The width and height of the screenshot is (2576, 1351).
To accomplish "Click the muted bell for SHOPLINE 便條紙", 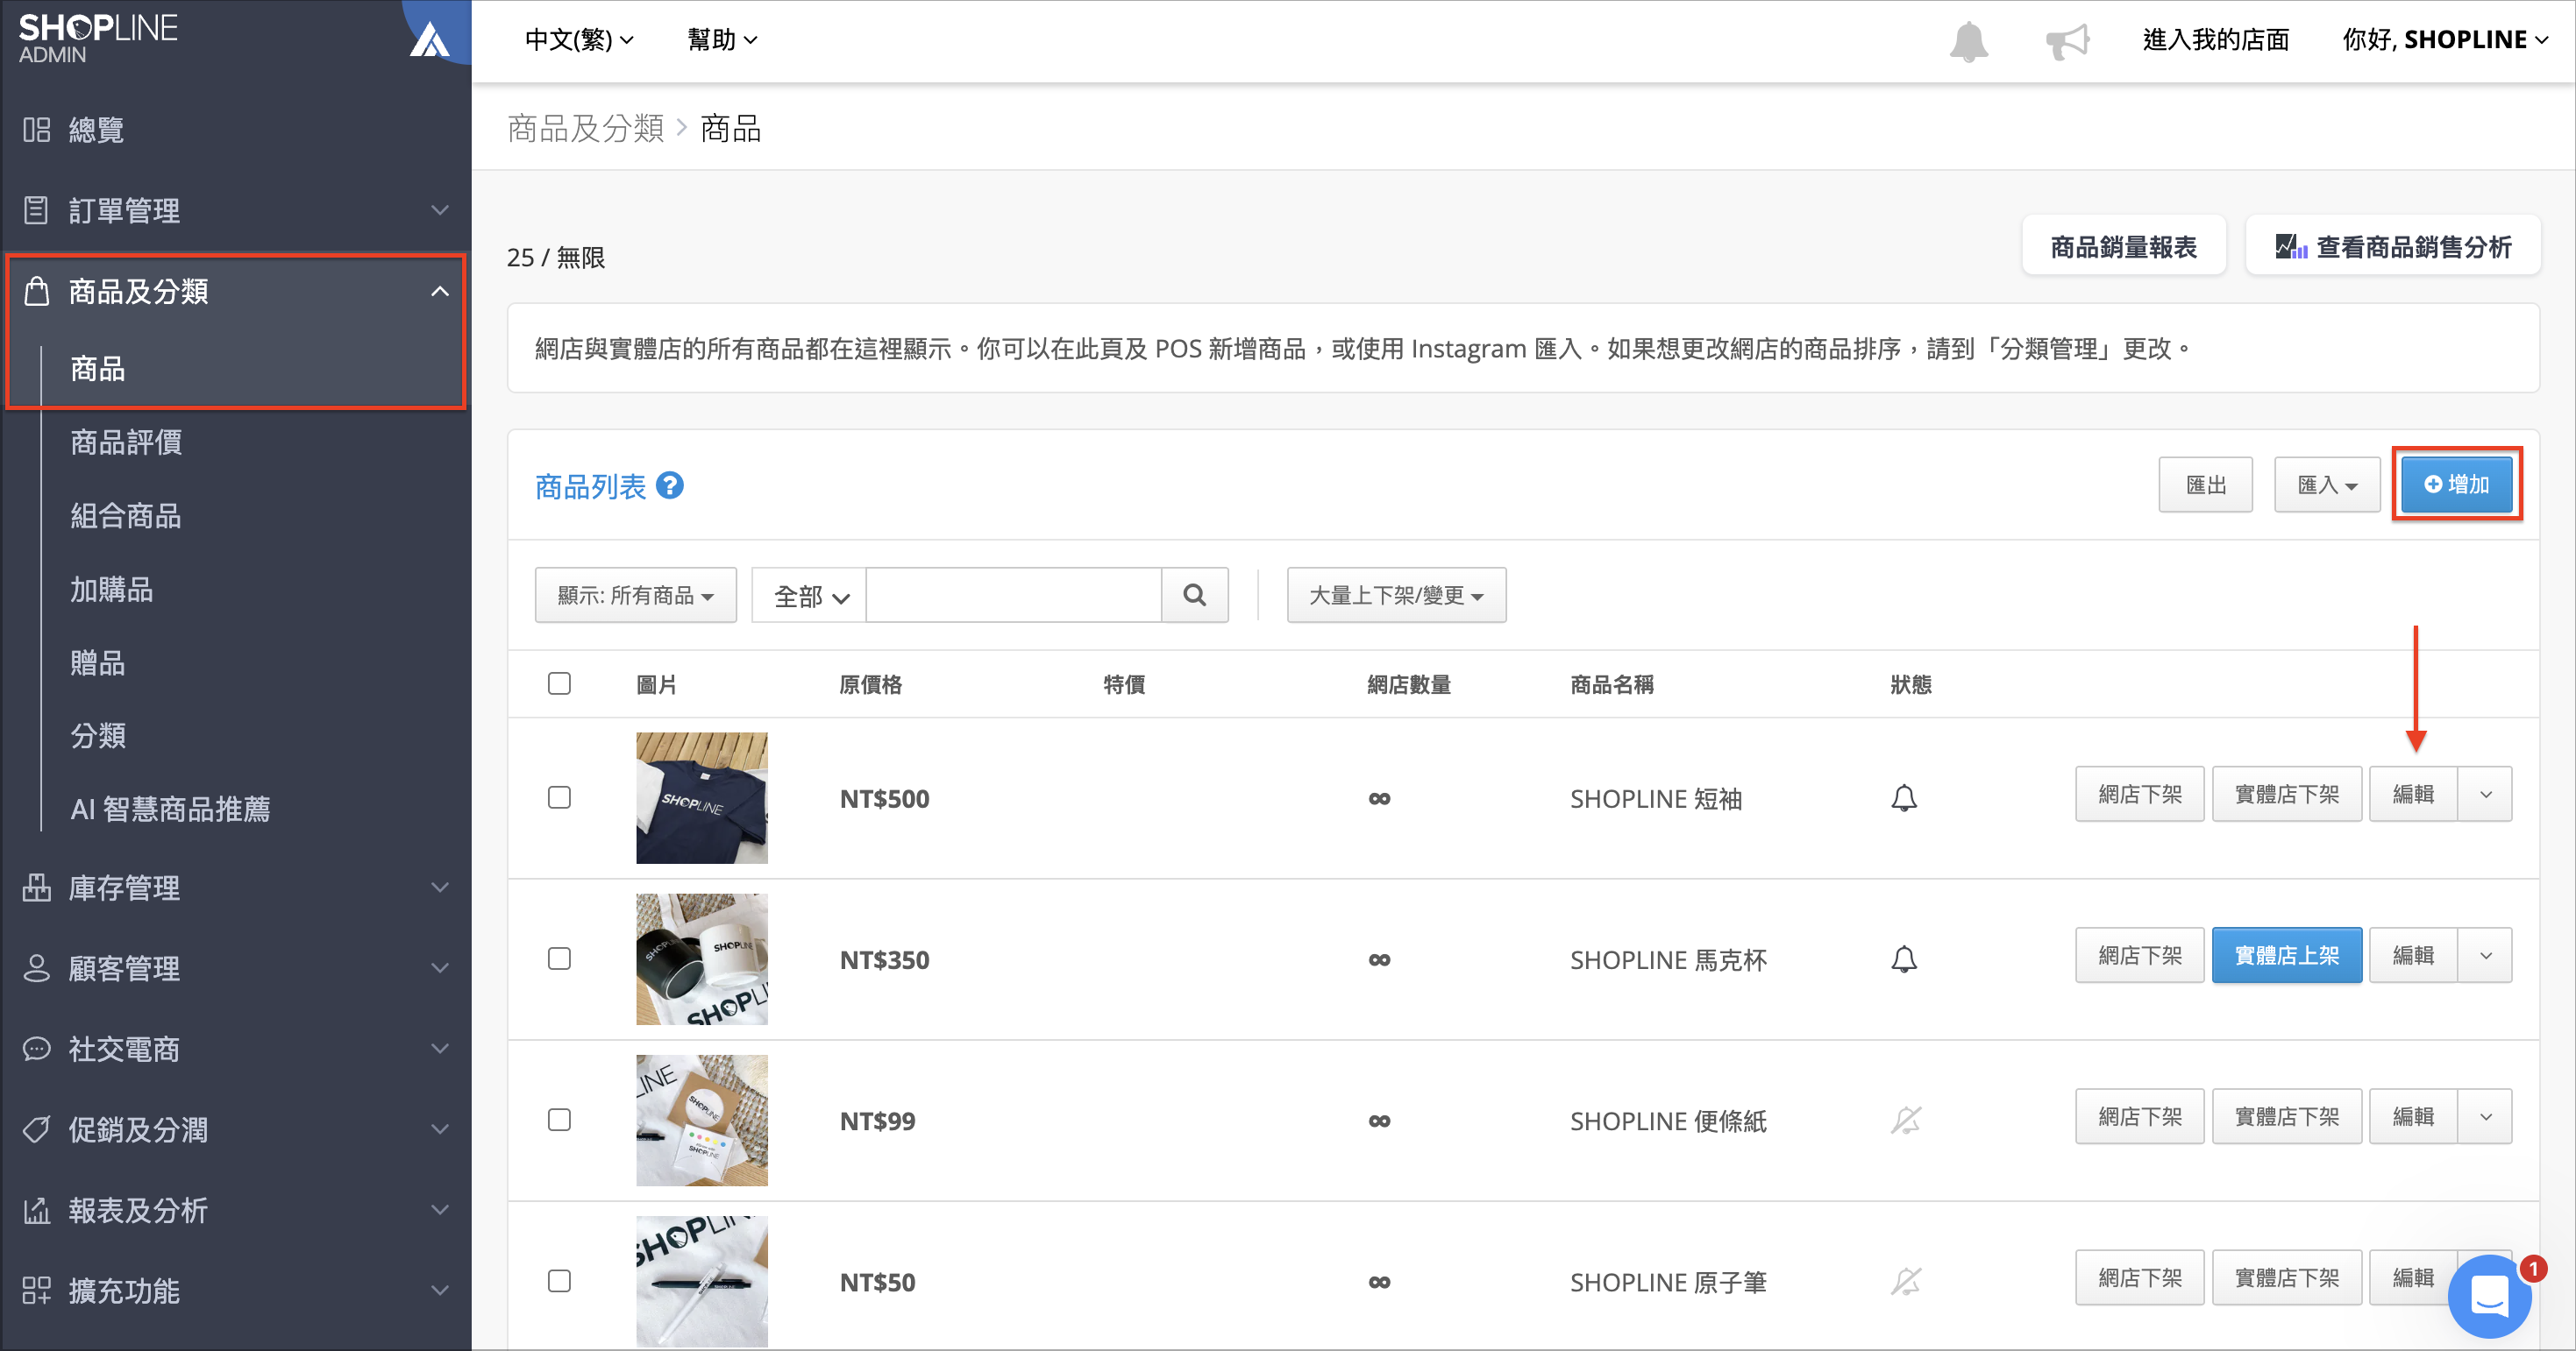I will click(x=1905, y=1121).
